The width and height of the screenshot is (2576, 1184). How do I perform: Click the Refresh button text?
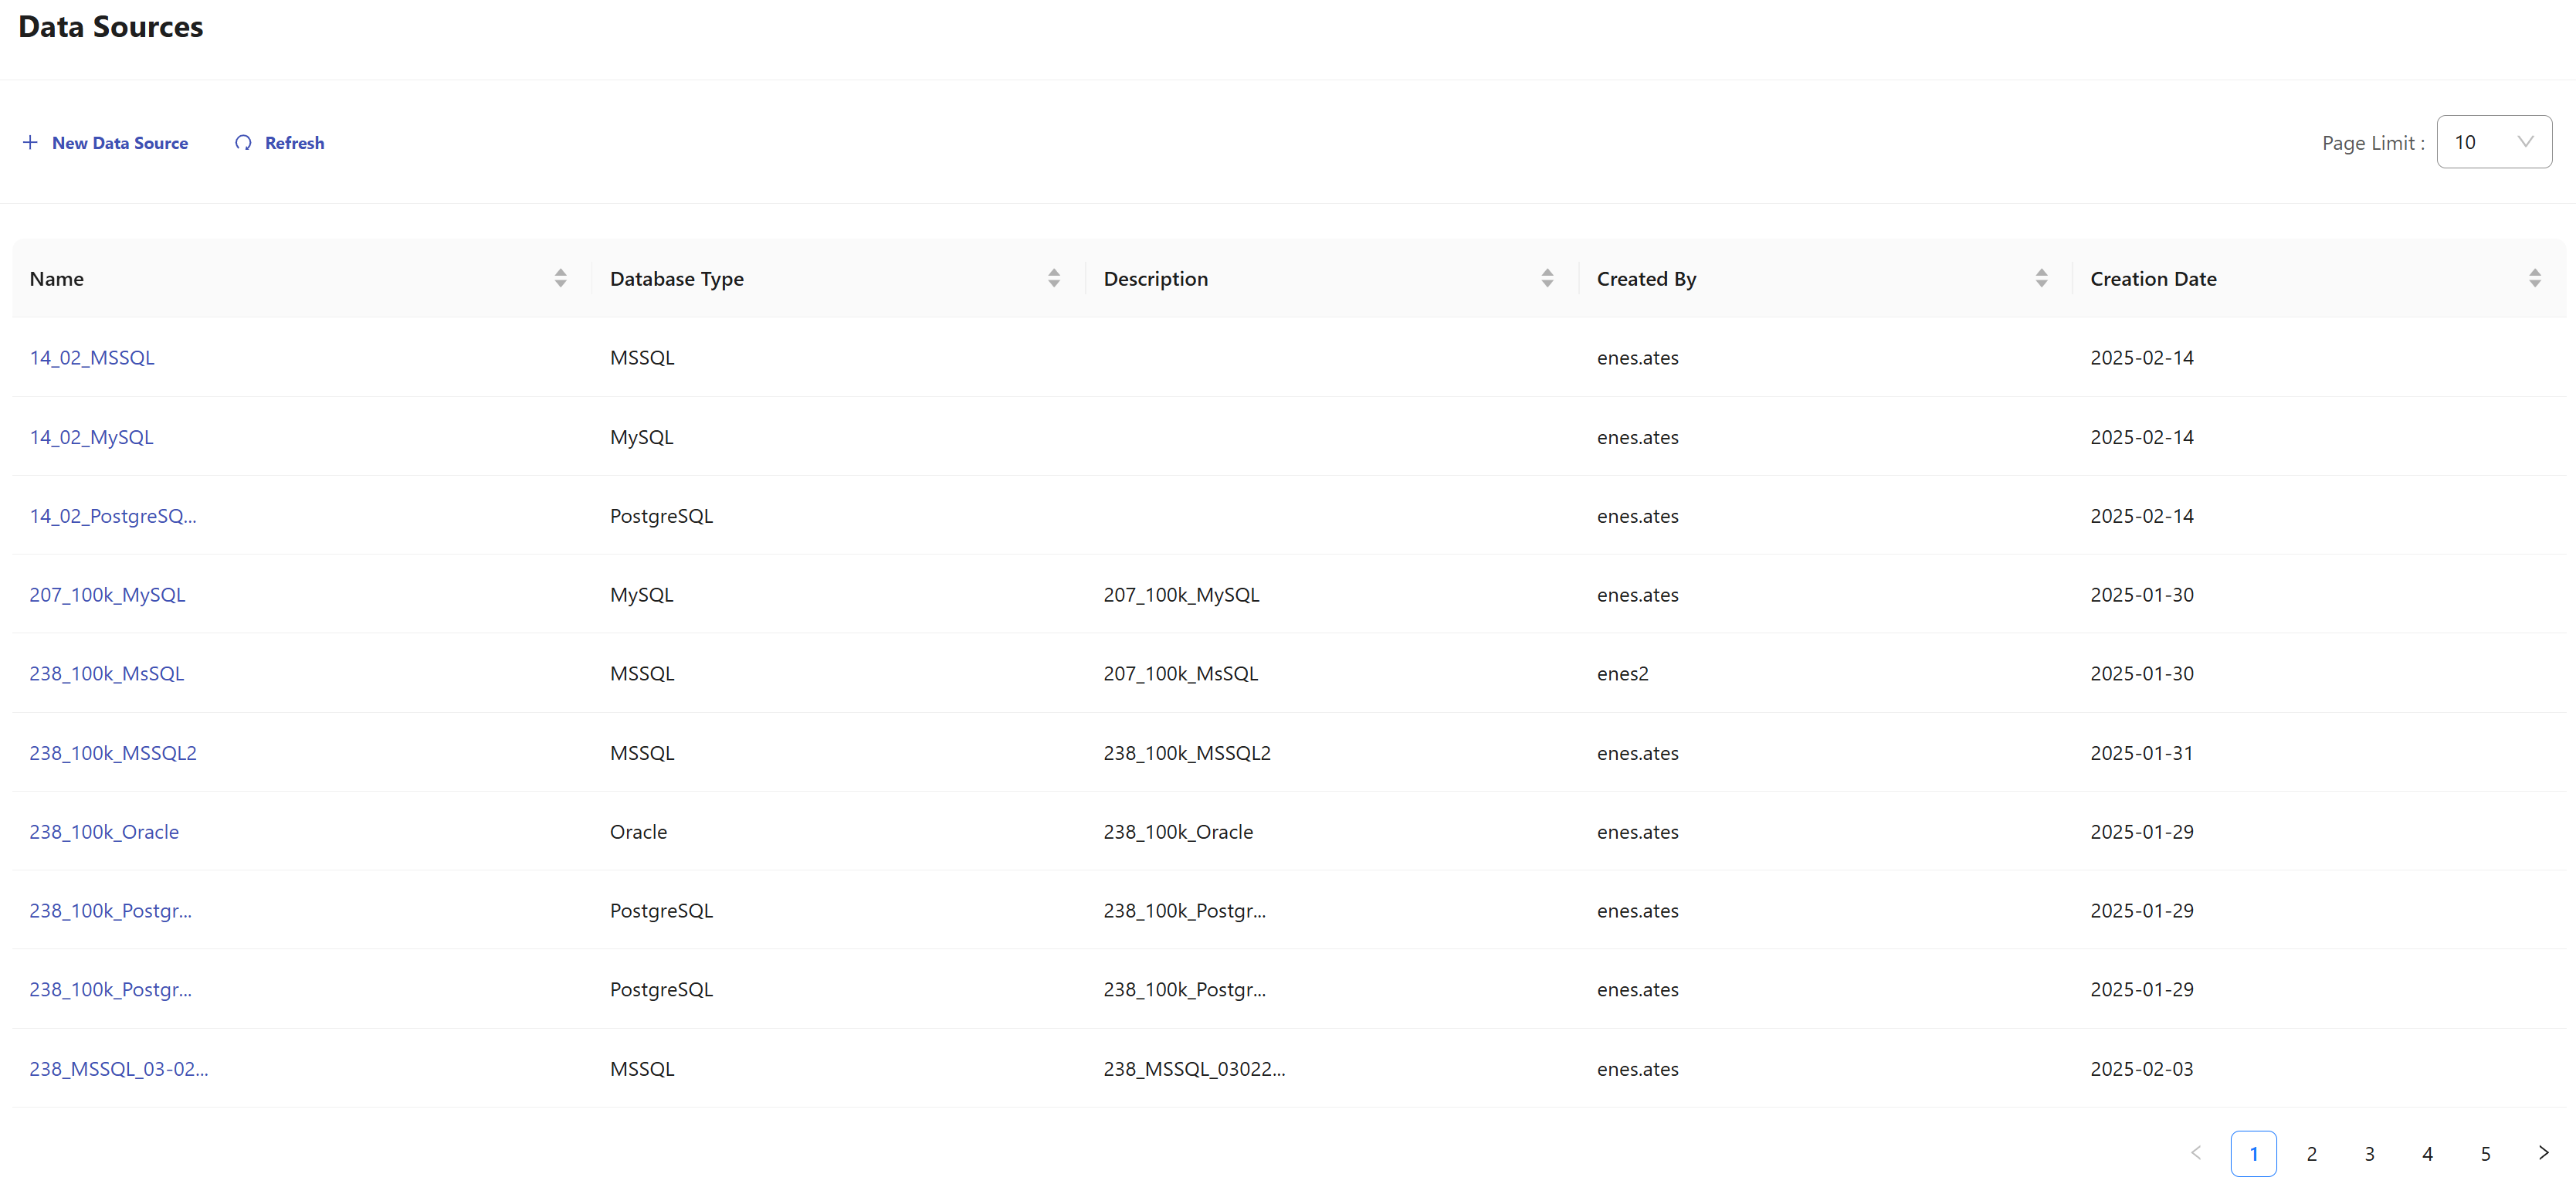(x=294, y=143)
